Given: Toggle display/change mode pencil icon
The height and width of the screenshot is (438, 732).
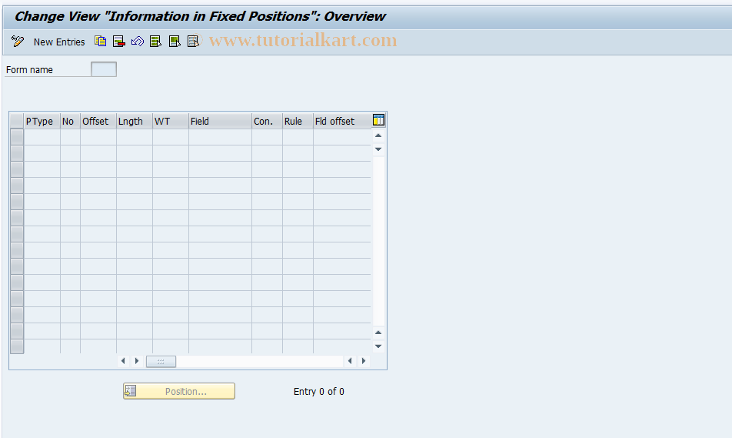Looking at the screenshot, I should [18, 42].
